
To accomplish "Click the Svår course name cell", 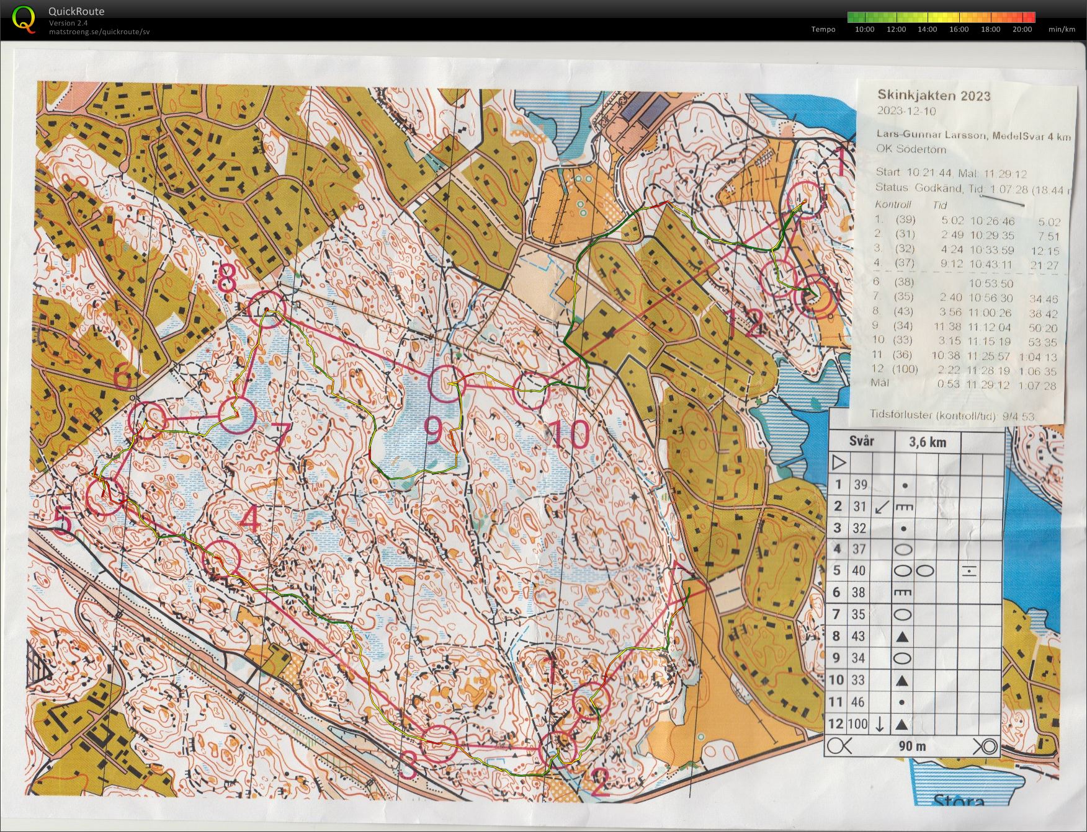I will [x=862, y=441].
